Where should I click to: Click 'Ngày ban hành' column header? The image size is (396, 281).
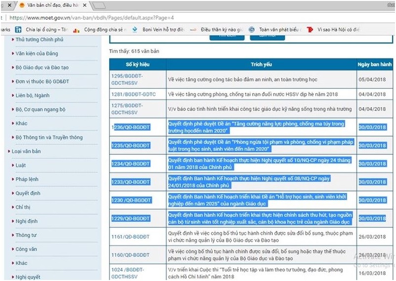point(374,64)
